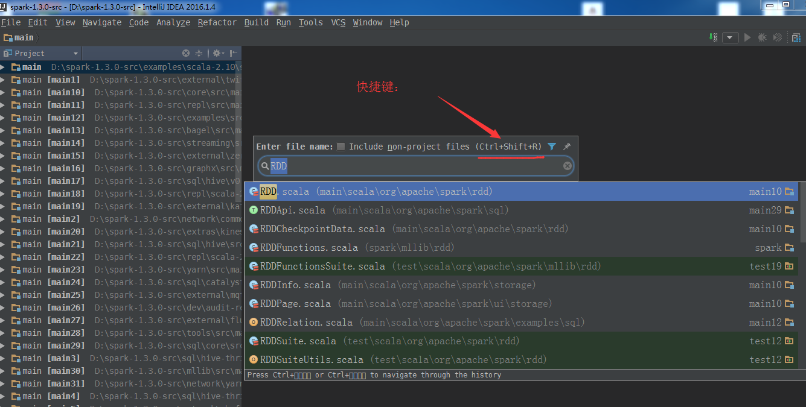Open the Window menu

pos(367,22)
